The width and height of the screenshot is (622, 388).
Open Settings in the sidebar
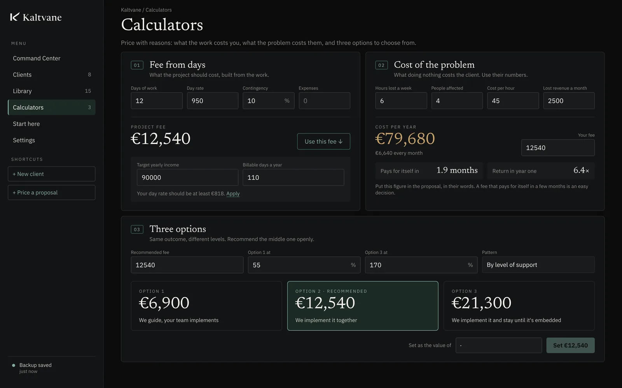[x=51, y=140]
